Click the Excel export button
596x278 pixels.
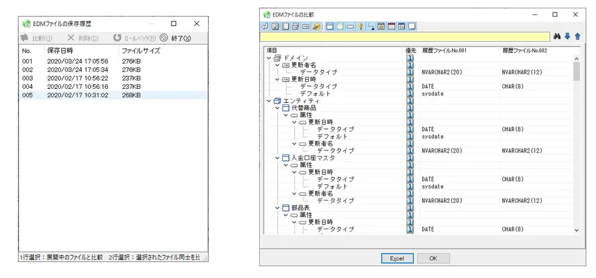397,258
